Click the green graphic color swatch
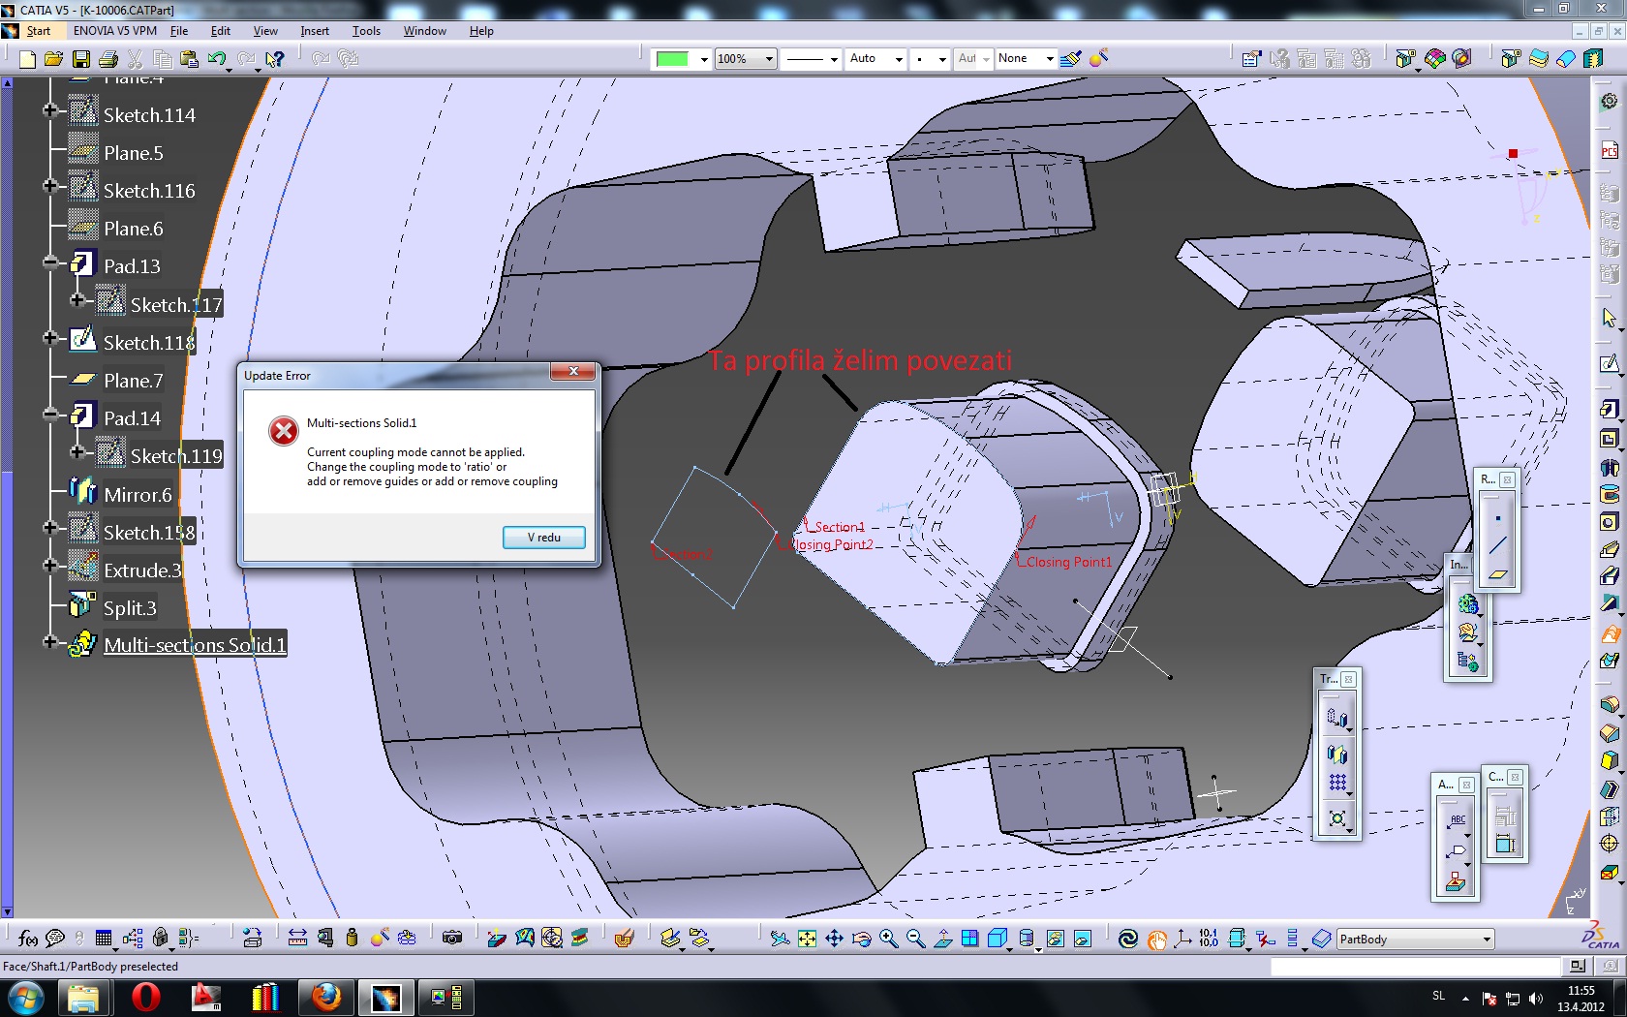Viewport: 1627px width, 1017px height. click(x=672, y=59)
